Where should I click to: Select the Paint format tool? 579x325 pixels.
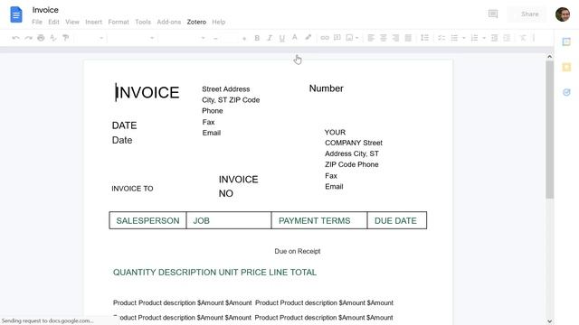[66, 38]
